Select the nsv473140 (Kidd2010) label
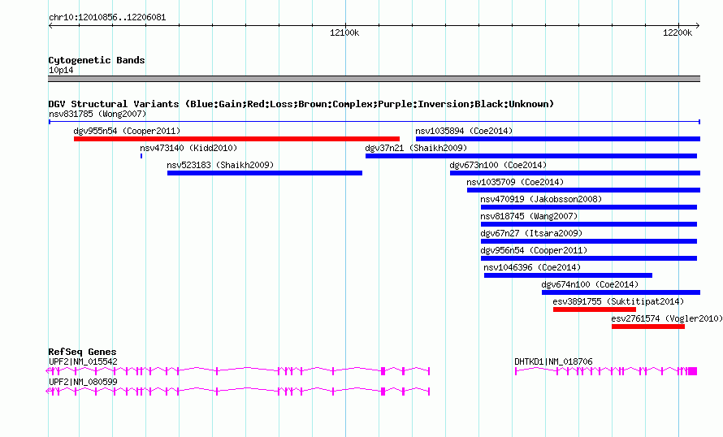This screenshot has height=437, width=723. click(x=188, y=148)
